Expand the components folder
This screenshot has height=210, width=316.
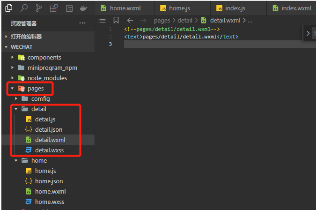click(x=13, y=57)
